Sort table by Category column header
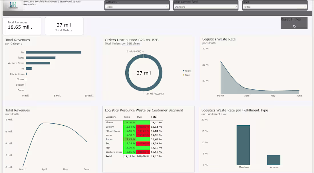The height and width of the screenshot is (173, 314). pos(111,117)
